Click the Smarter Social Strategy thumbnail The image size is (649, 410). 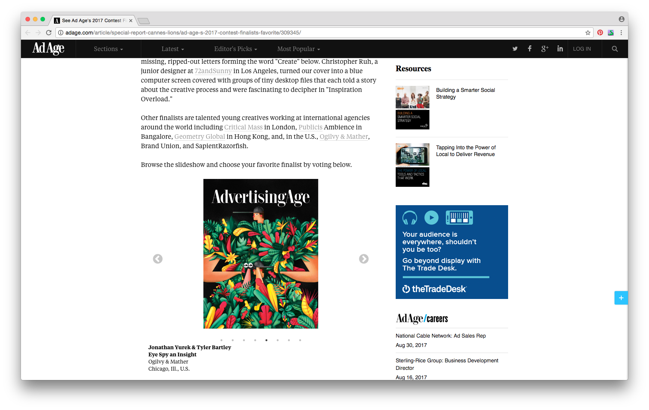[412, 108]
